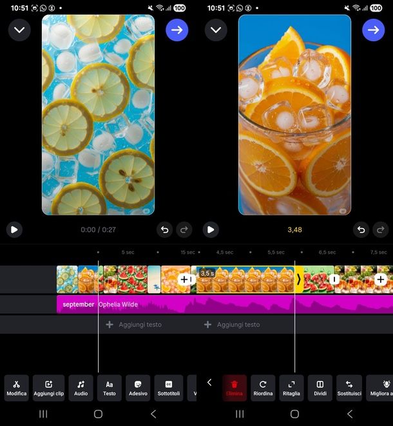Screen dimensions: 393x426
Task: Tap Sostituisci to replace the clip
Action: 349,388
